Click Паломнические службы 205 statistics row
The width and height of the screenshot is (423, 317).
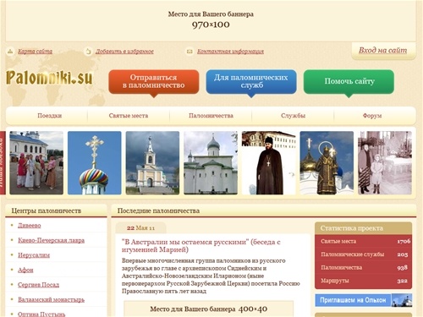pyautogui.click(x=363, y=254)
